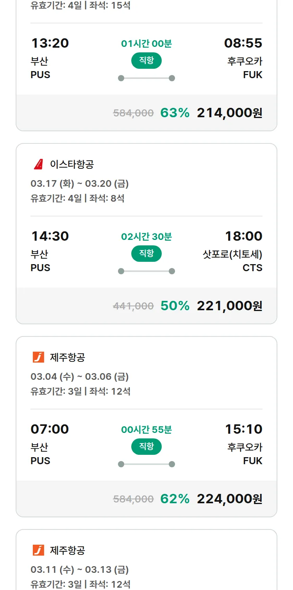Screen dimensions: 293x590
Task: Tap 직항 badge on the Sapporo flight
Action: click(146, 254)
